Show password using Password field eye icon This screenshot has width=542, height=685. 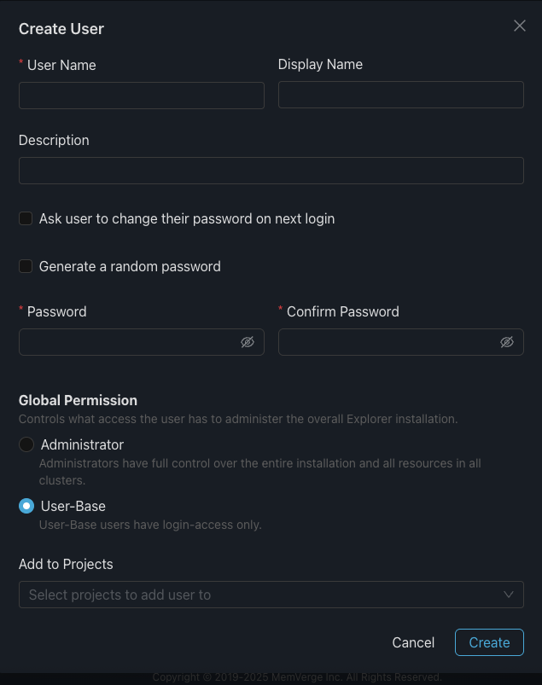tap(248, 342)
